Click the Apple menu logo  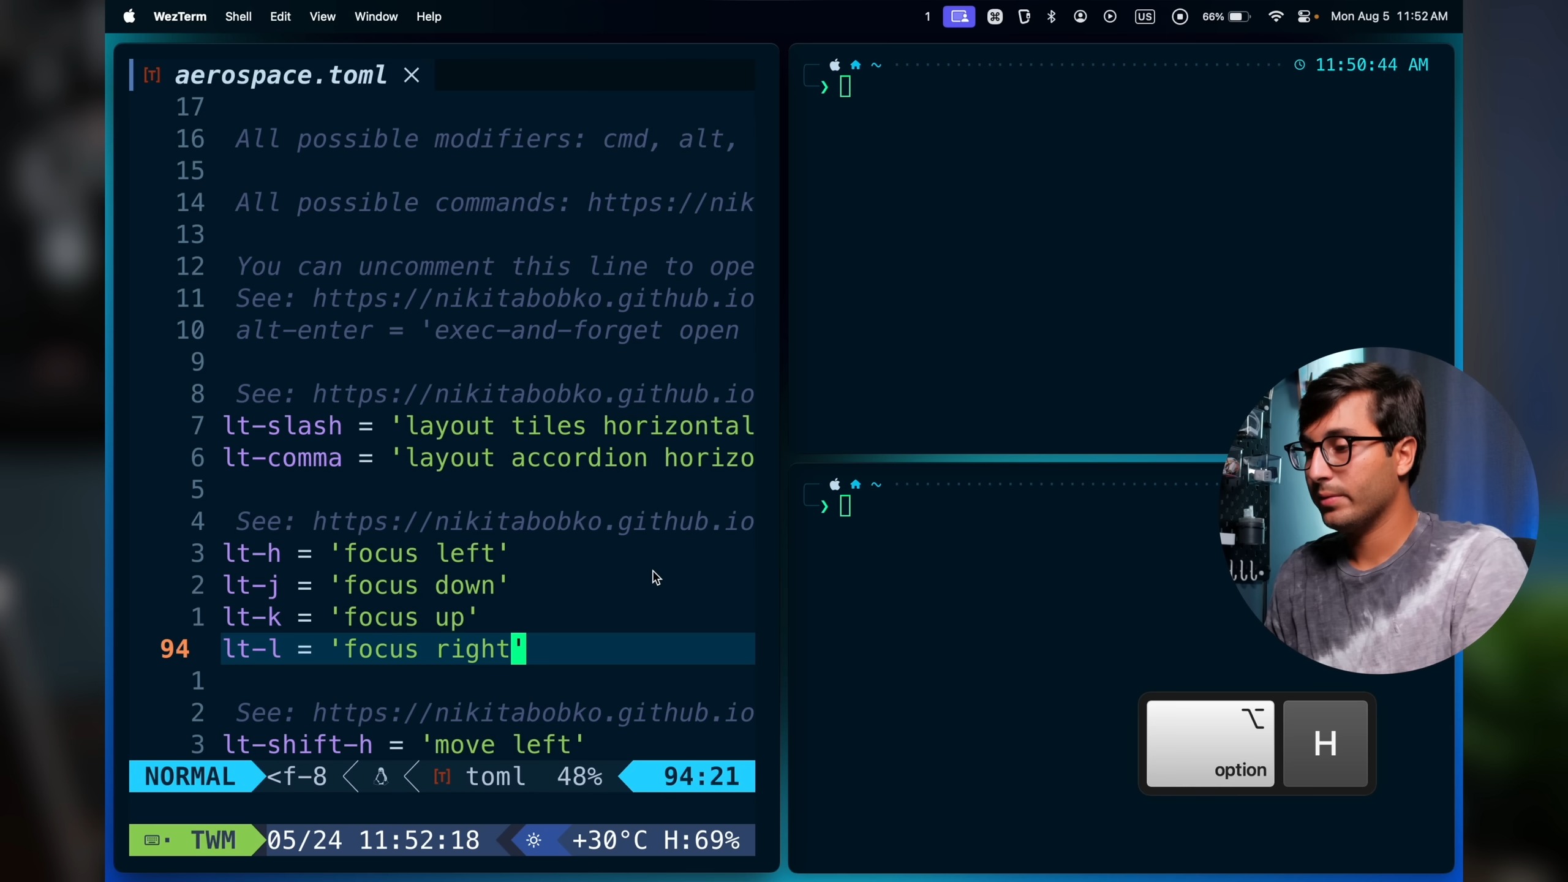[129, 17]
